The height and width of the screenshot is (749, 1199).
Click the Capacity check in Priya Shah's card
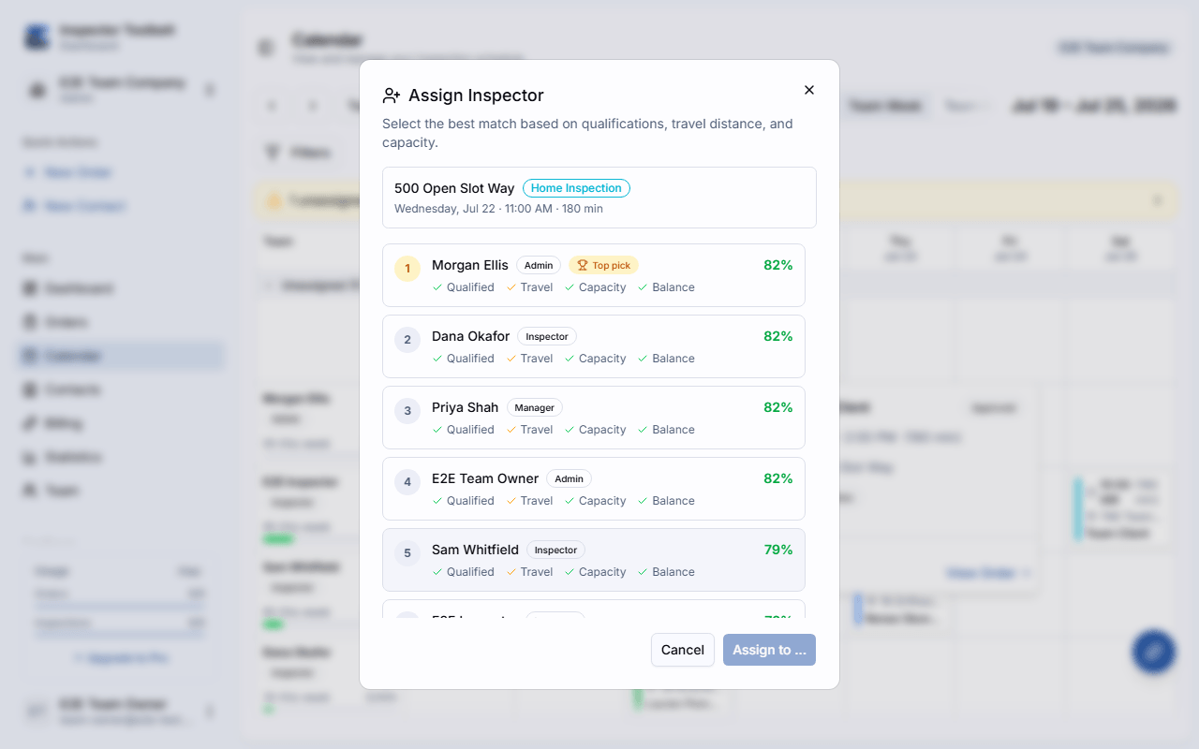(x=596, y=430)
